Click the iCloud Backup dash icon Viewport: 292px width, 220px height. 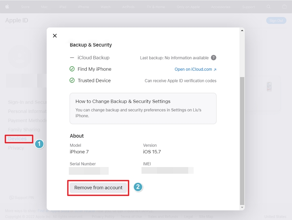[72, 58]
